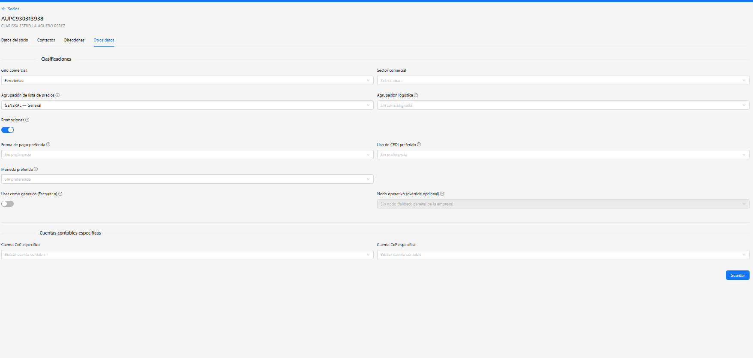Viewport: 753px width, 358px height.
Task: Click the Cuenta CxC específica search field
Action: [x=188, y=255]
